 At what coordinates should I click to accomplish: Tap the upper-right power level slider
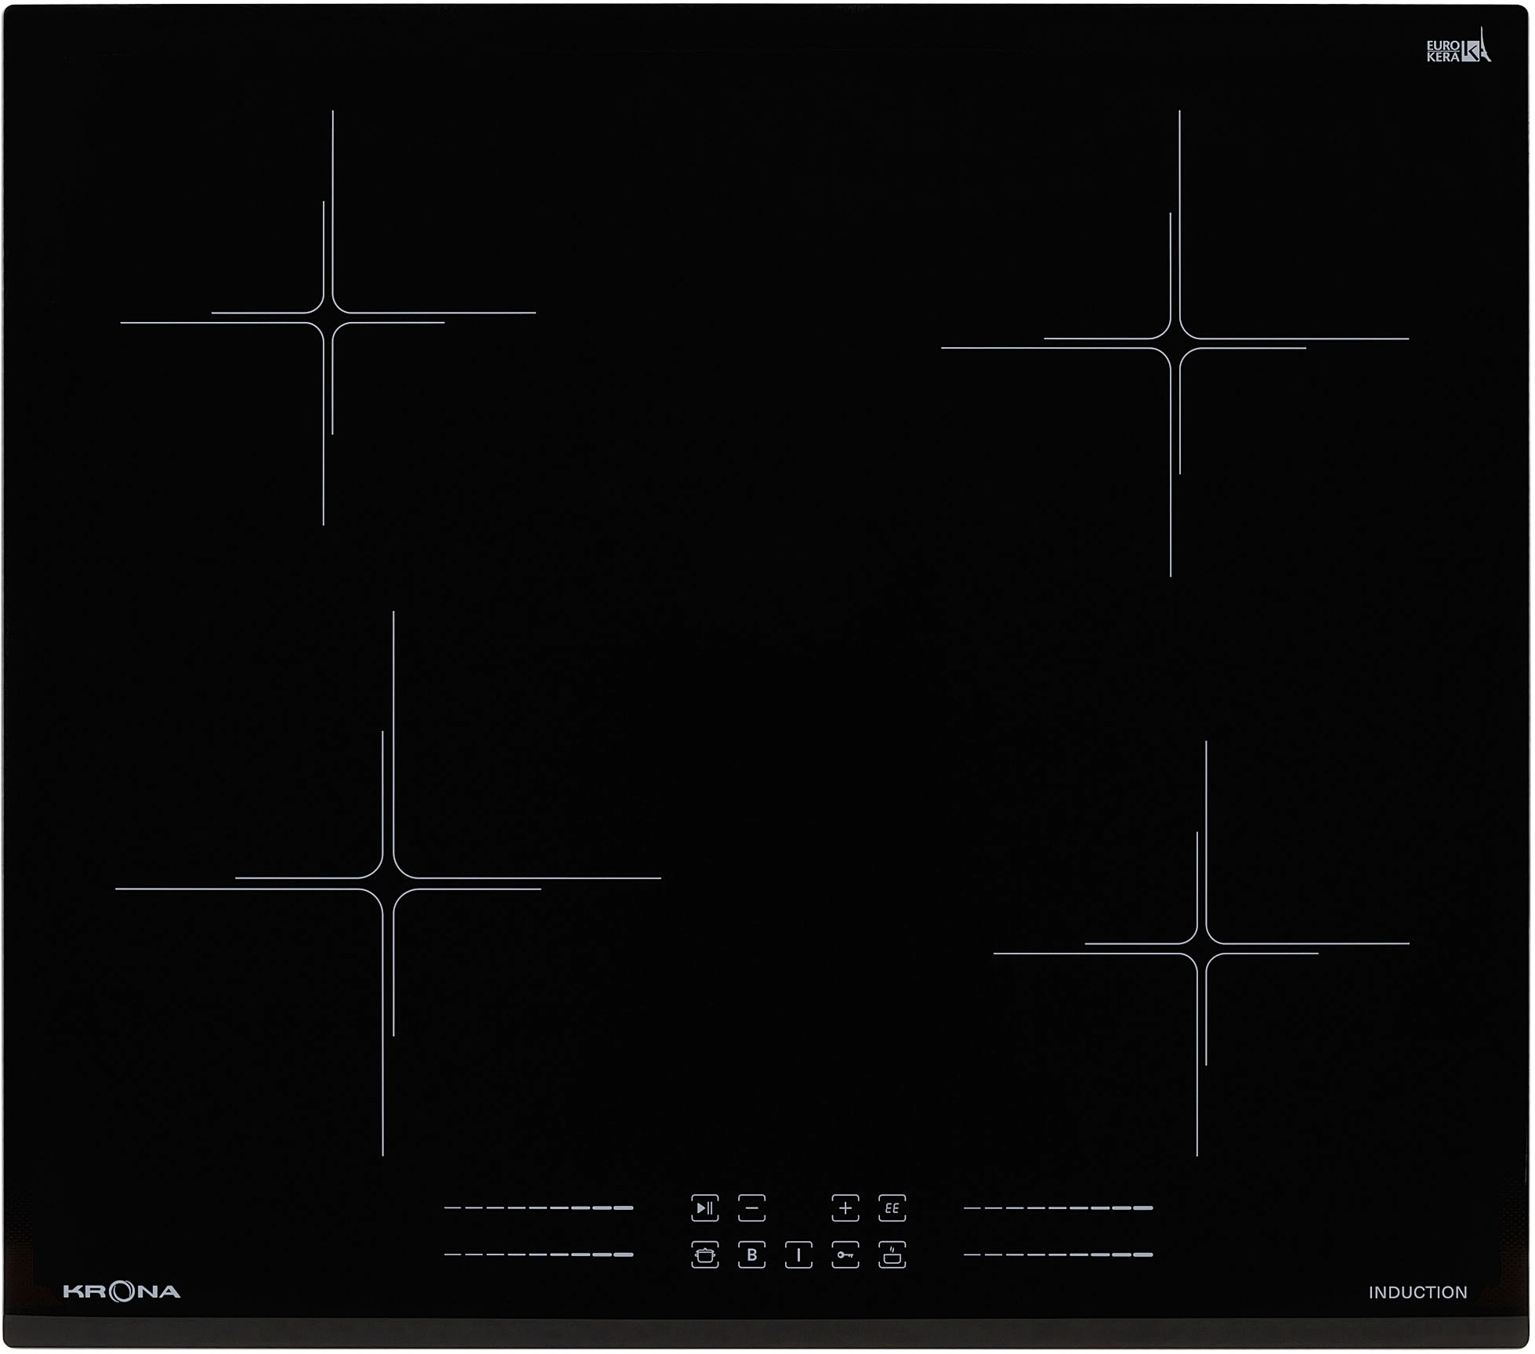(1059, 1208)
